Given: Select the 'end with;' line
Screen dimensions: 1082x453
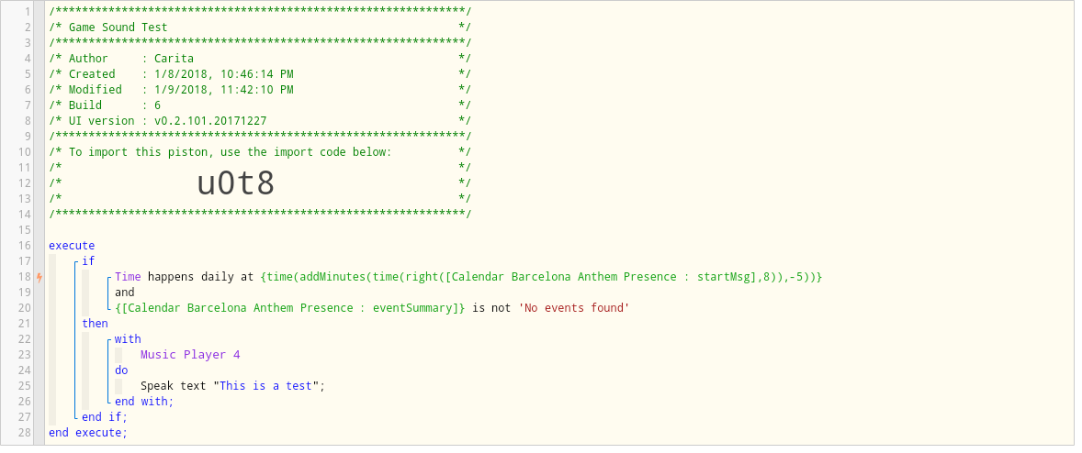Looking at the screenshot, I should pyautogui.click(x=144, y=402).
